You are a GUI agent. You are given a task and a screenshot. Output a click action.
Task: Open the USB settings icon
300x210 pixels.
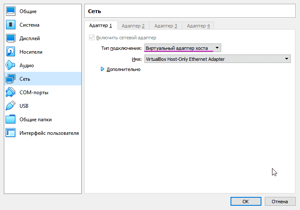click(x=11, y=106)
